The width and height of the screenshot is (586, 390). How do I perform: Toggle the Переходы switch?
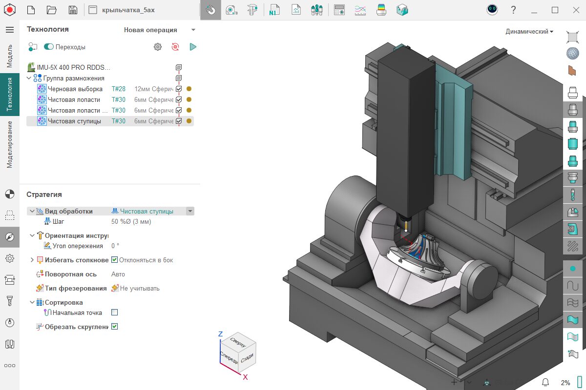(x=49, y=47)
